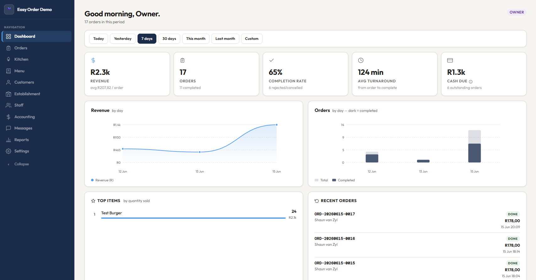Viewport: 536px width, 280px height.
Task: Click the Messages chat bubble icon
Action: [x=8, y=128]
